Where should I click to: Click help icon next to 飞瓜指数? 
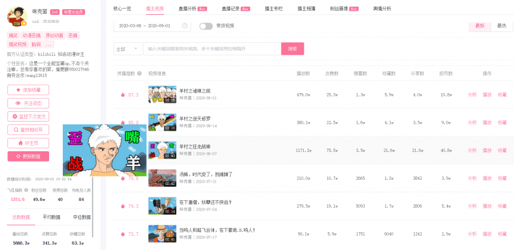[26, 190]
